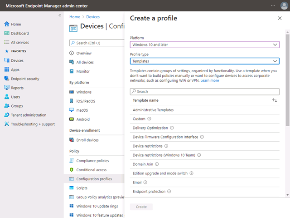Click the Learn more link

coord(210,80)
